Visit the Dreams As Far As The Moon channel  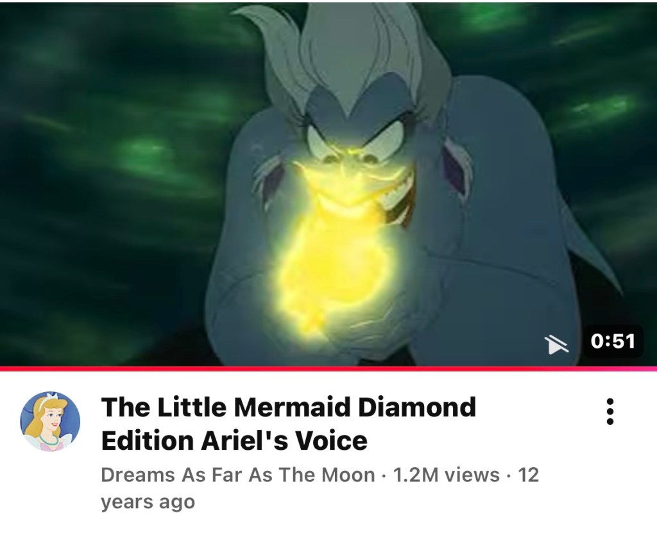238,475
